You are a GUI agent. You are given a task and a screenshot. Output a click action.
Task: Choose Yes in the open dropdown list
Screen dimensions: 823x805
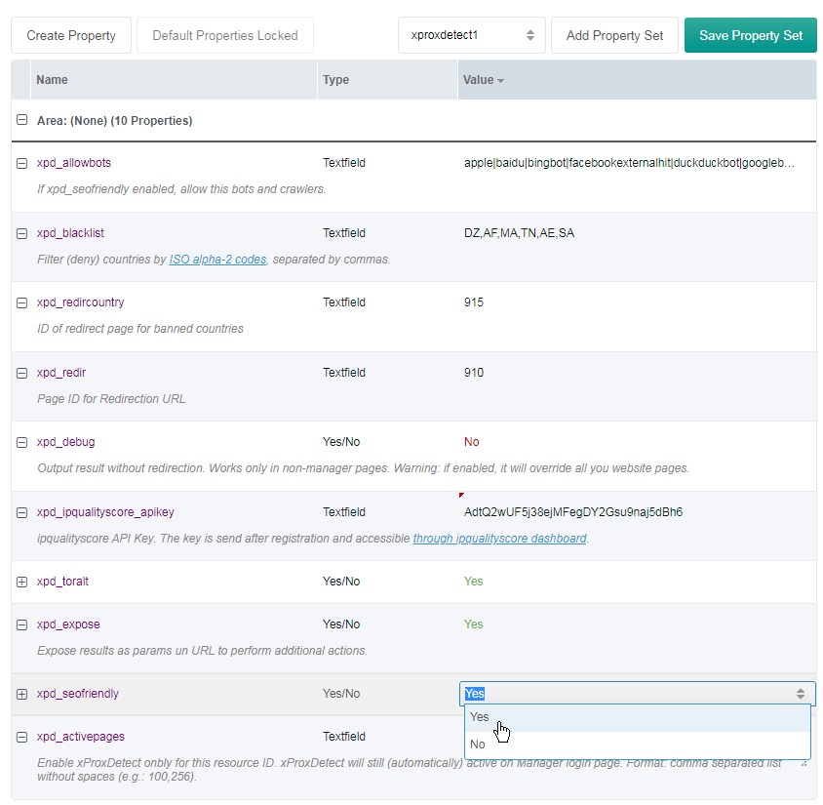click(x=637, y=717)
